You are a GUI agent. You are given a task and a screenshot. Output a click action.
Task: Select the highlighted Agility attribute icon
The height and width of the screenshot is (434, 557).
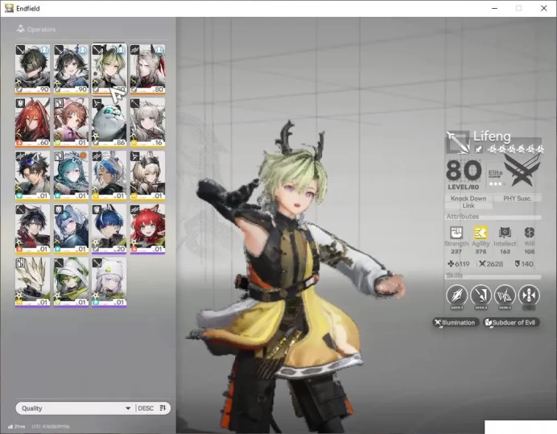coord(481,233)
